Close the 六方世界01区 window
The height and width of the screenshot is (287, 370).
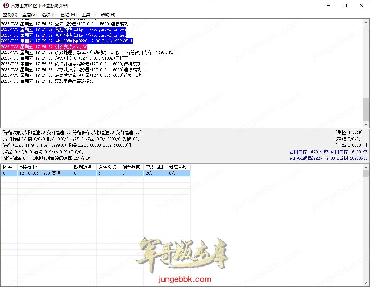pos(361,5)
